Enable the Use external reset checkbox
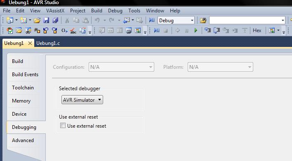Image resolution: width=292 pixels, height=161 pixels. [63, 126]
